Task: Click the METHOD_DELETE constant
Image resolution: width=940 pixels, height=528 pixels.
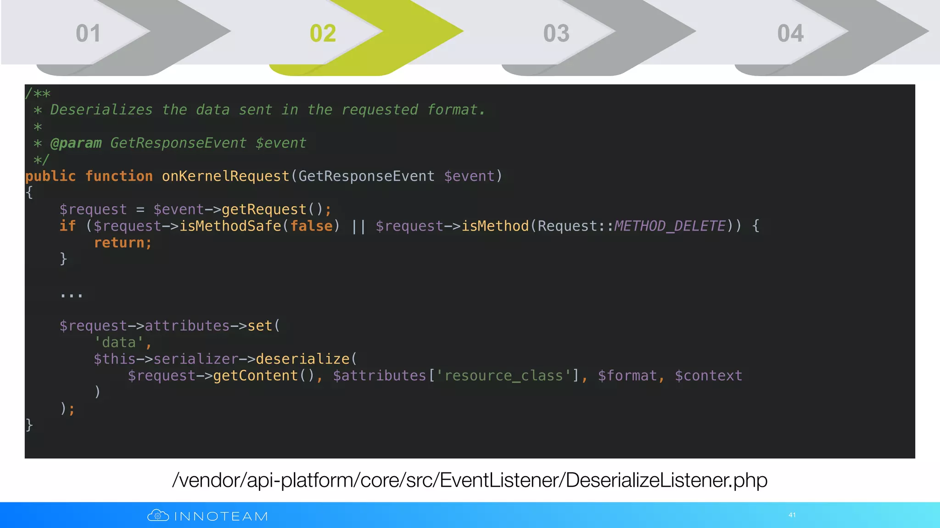Action: click(x=670, y=226)
